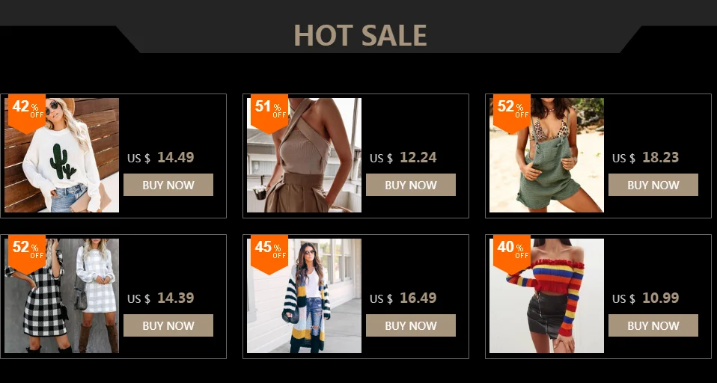Click Buy Now for the $18.23 overalls
This screenshot has height=383, width=717.
653,185
